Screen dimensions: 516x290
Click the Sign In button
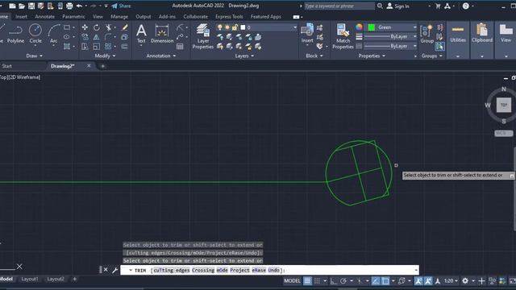398,6
